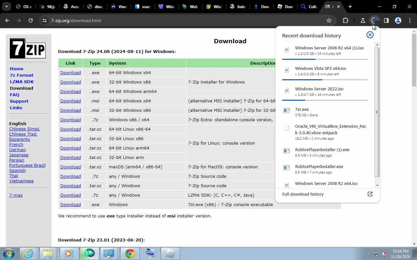
Task: Switch language to Chinese Simpl.
Action: (x=25, y=129)
